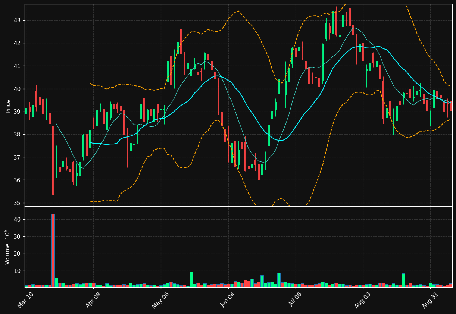
Task: Click the 'Jun 04' date label
Action: [x=228, y=300]
